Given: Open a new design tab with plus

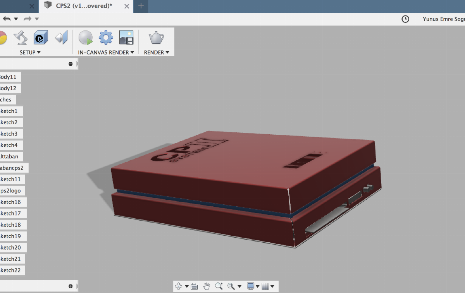Looking at the screenshot, I should coord(141,6).
